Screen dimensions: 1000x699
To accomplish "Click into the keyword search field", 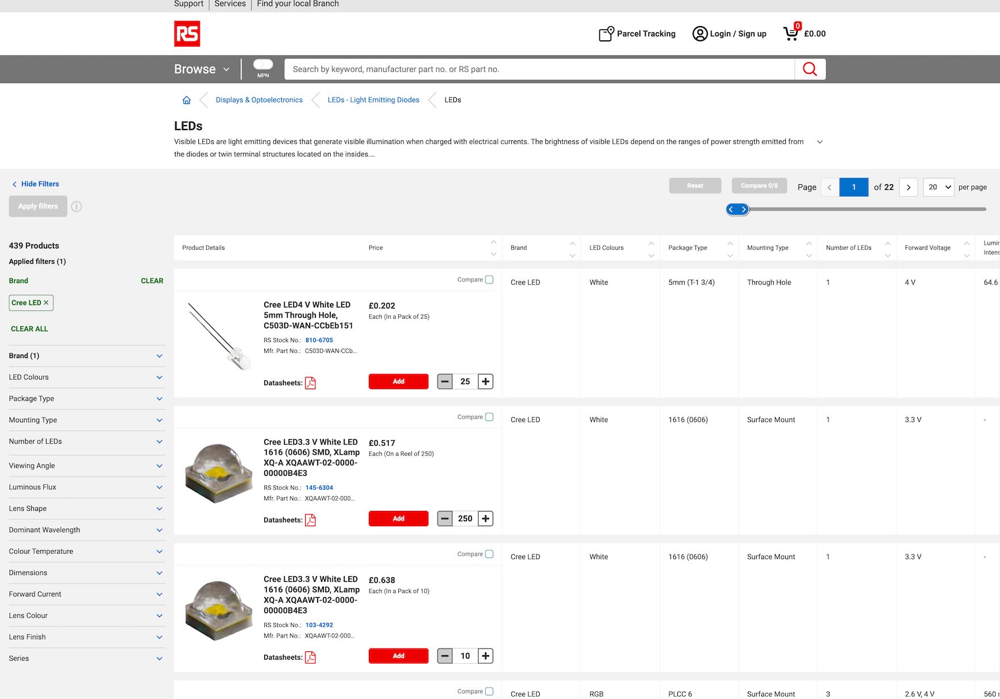I will click(x=539, y=69).
